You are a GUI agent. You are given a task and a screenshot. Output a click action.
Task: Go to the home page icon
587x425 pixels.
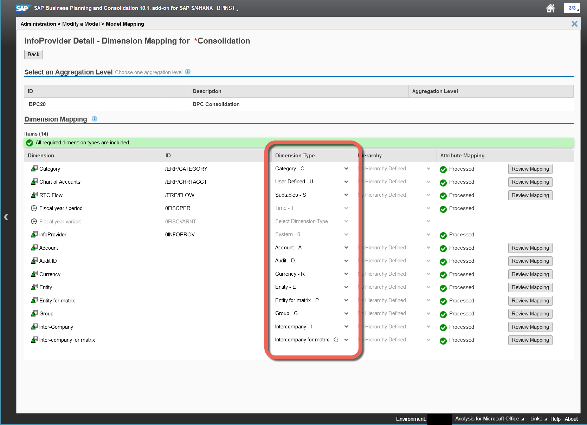click(x=550, y=8)
